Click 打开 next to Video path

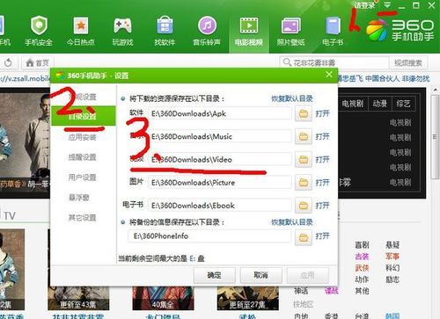click(x=322, y=160)
